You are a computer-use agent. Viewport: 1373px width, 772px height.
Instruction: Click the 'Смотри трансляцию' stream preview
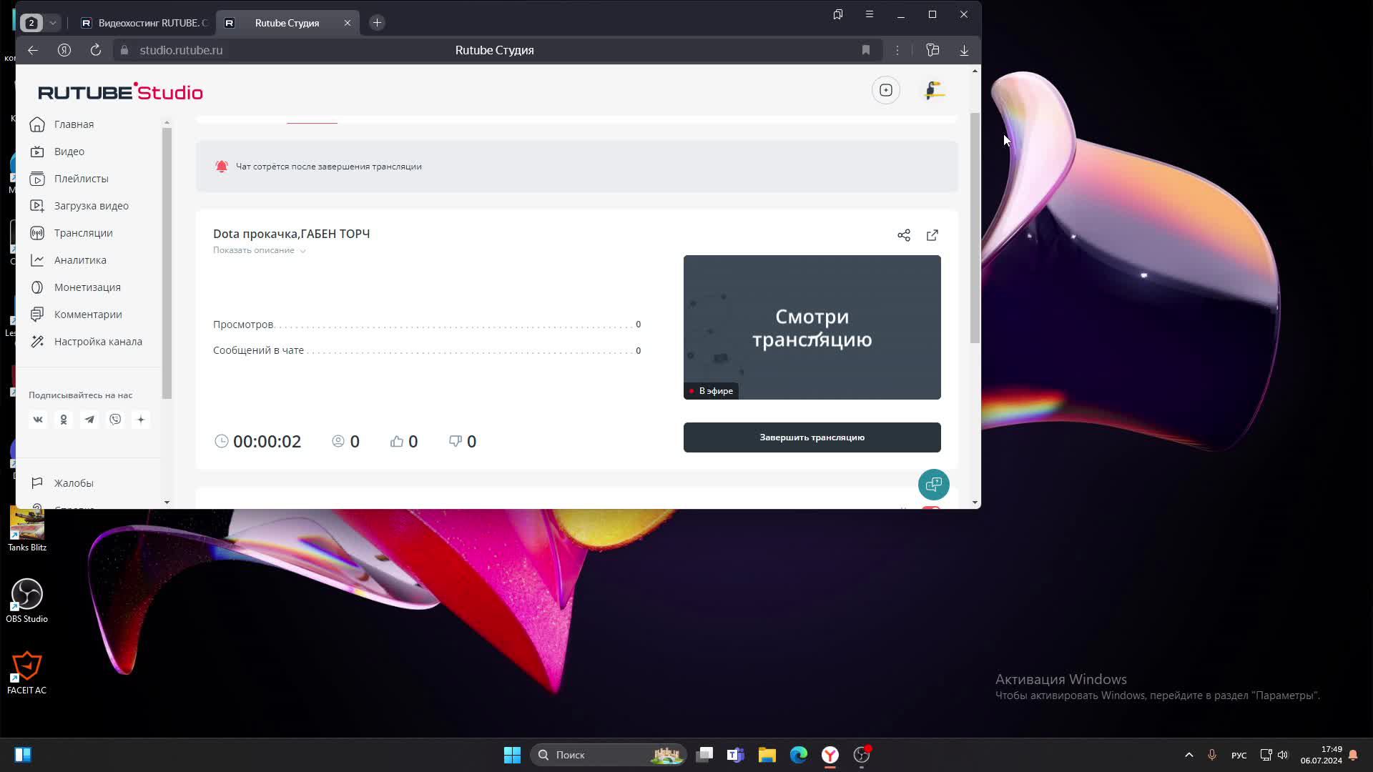812,327
